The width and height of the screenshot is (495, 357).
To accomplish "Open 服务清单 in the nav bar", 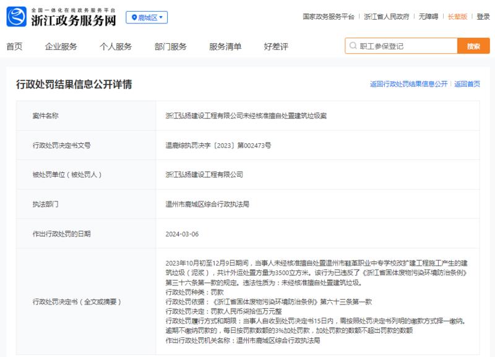I will 225,47.
